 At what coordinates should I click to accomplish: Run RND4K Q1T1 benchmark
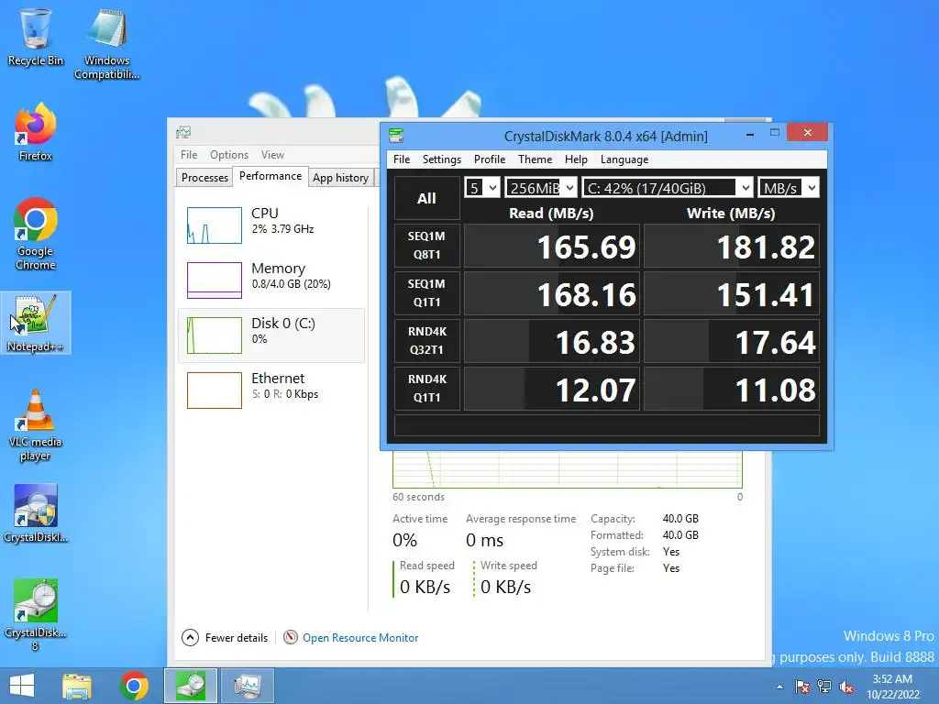pos(427,389)
